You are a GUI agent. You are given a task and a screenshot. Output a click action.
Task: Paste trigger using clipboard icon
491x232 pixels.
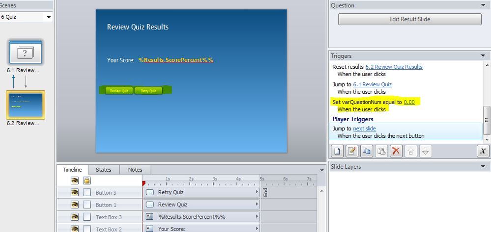pos(381,152)
